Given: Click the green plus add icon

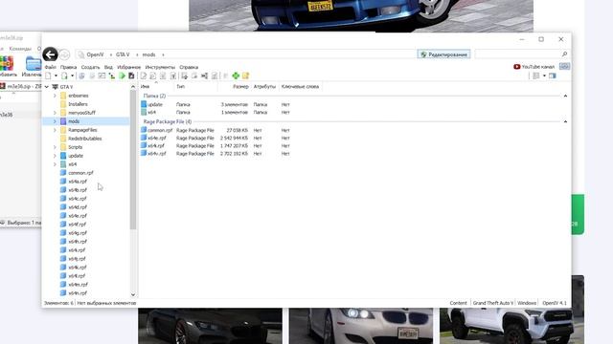Looking at the screenshot, I should pyautogui.click(x=236, y=75).
